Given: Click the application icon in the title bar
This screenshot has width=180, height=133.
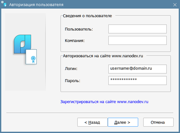Looking at the screenshot, I should (x=4, y=4).
